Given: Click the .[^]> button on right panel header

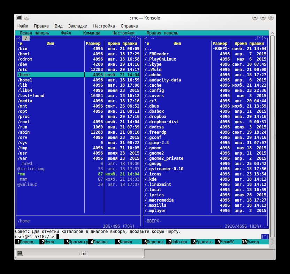Looking at the screenshot, I should tap(261, 38).
